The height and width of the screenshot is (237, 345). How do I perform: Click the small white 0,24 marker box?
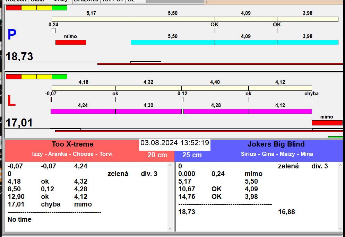pyautogui.click(x=53, y=31)
